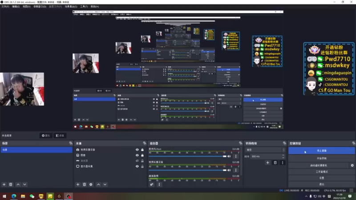Enable 工作室模式 studio mode

(322, 172)
